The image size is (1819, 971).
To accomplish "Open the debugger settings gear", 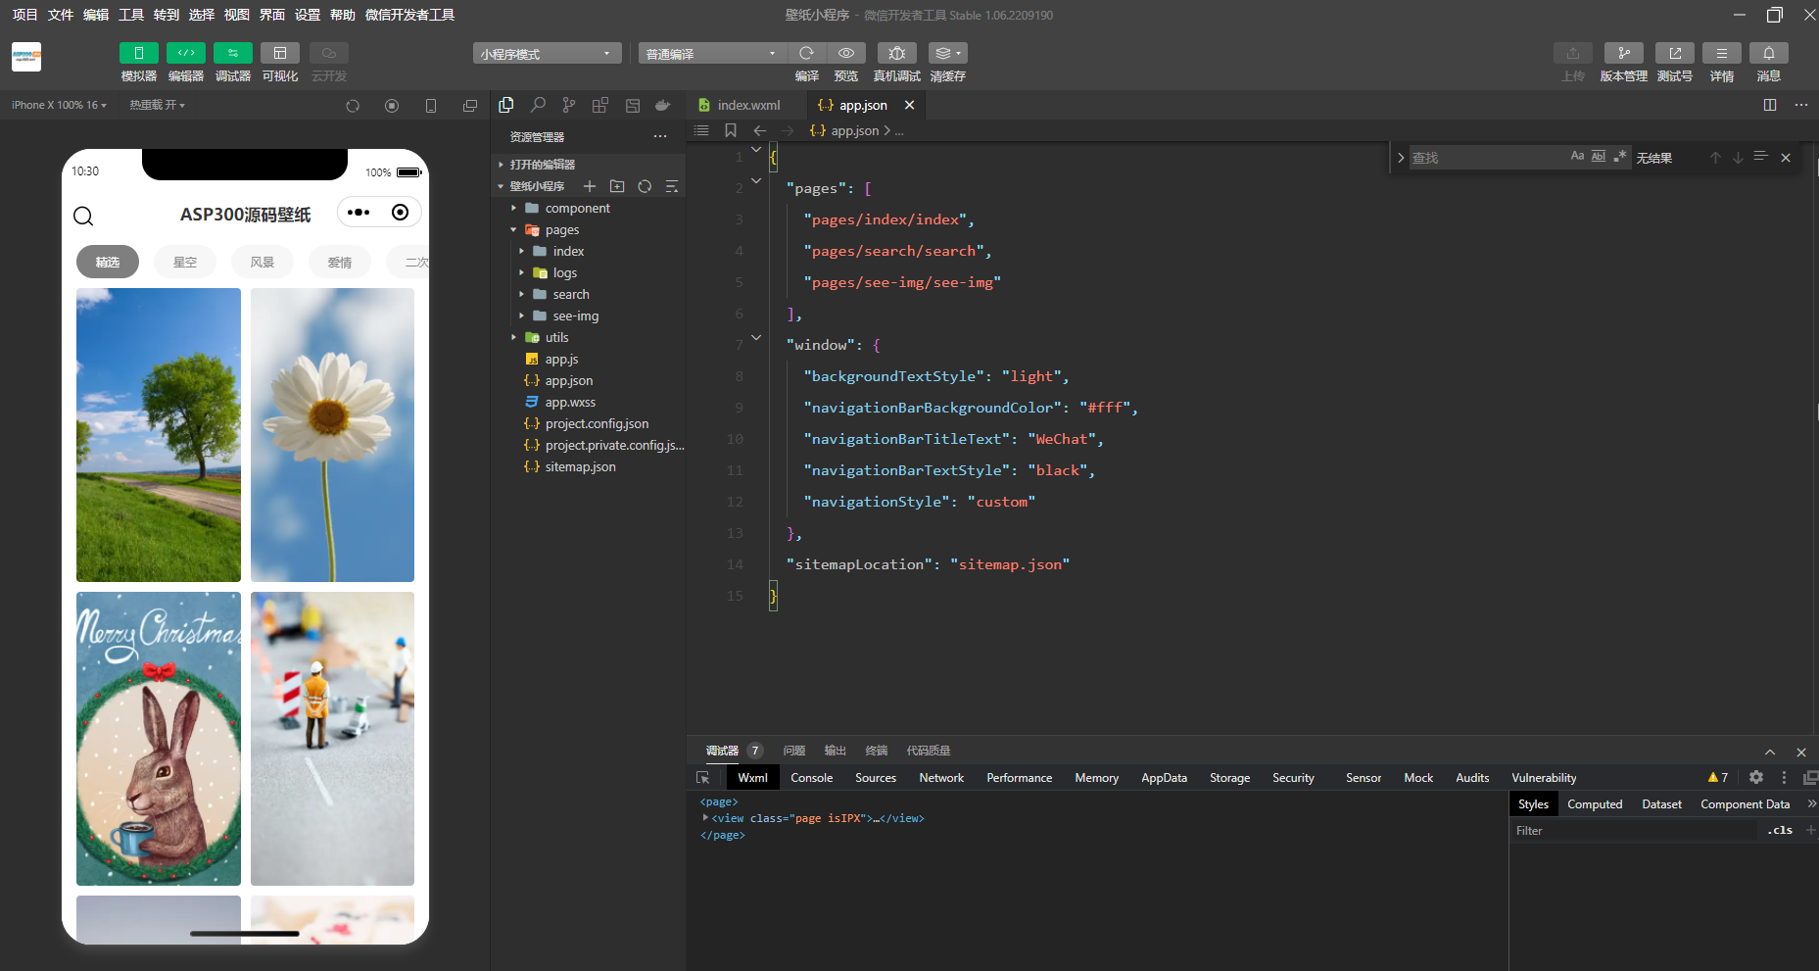I will point(1756,777).
